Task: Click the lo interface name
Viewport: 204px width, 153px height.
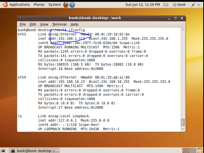Action: [20, 116]
